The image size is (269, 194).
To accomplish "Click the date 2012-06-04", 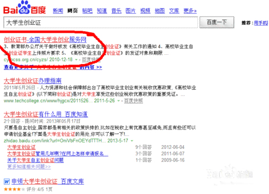I will click(173, 147).
